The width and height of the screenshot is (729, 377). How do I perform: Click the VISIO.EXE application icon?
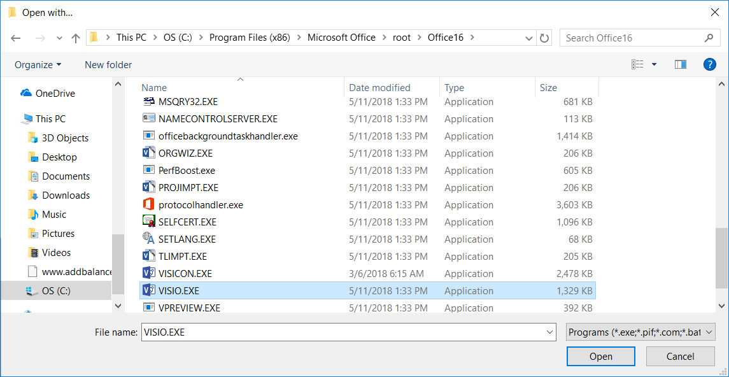[x=148, y=290]
